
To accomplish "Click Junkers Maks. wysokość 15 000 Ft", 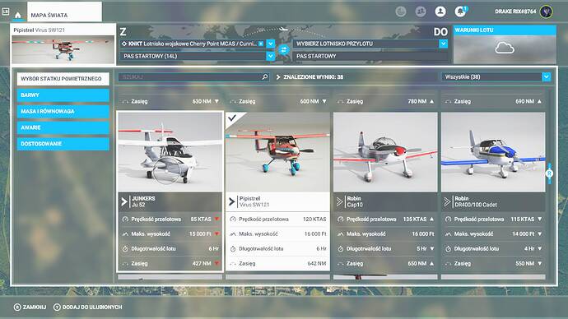I will (170, 234).
